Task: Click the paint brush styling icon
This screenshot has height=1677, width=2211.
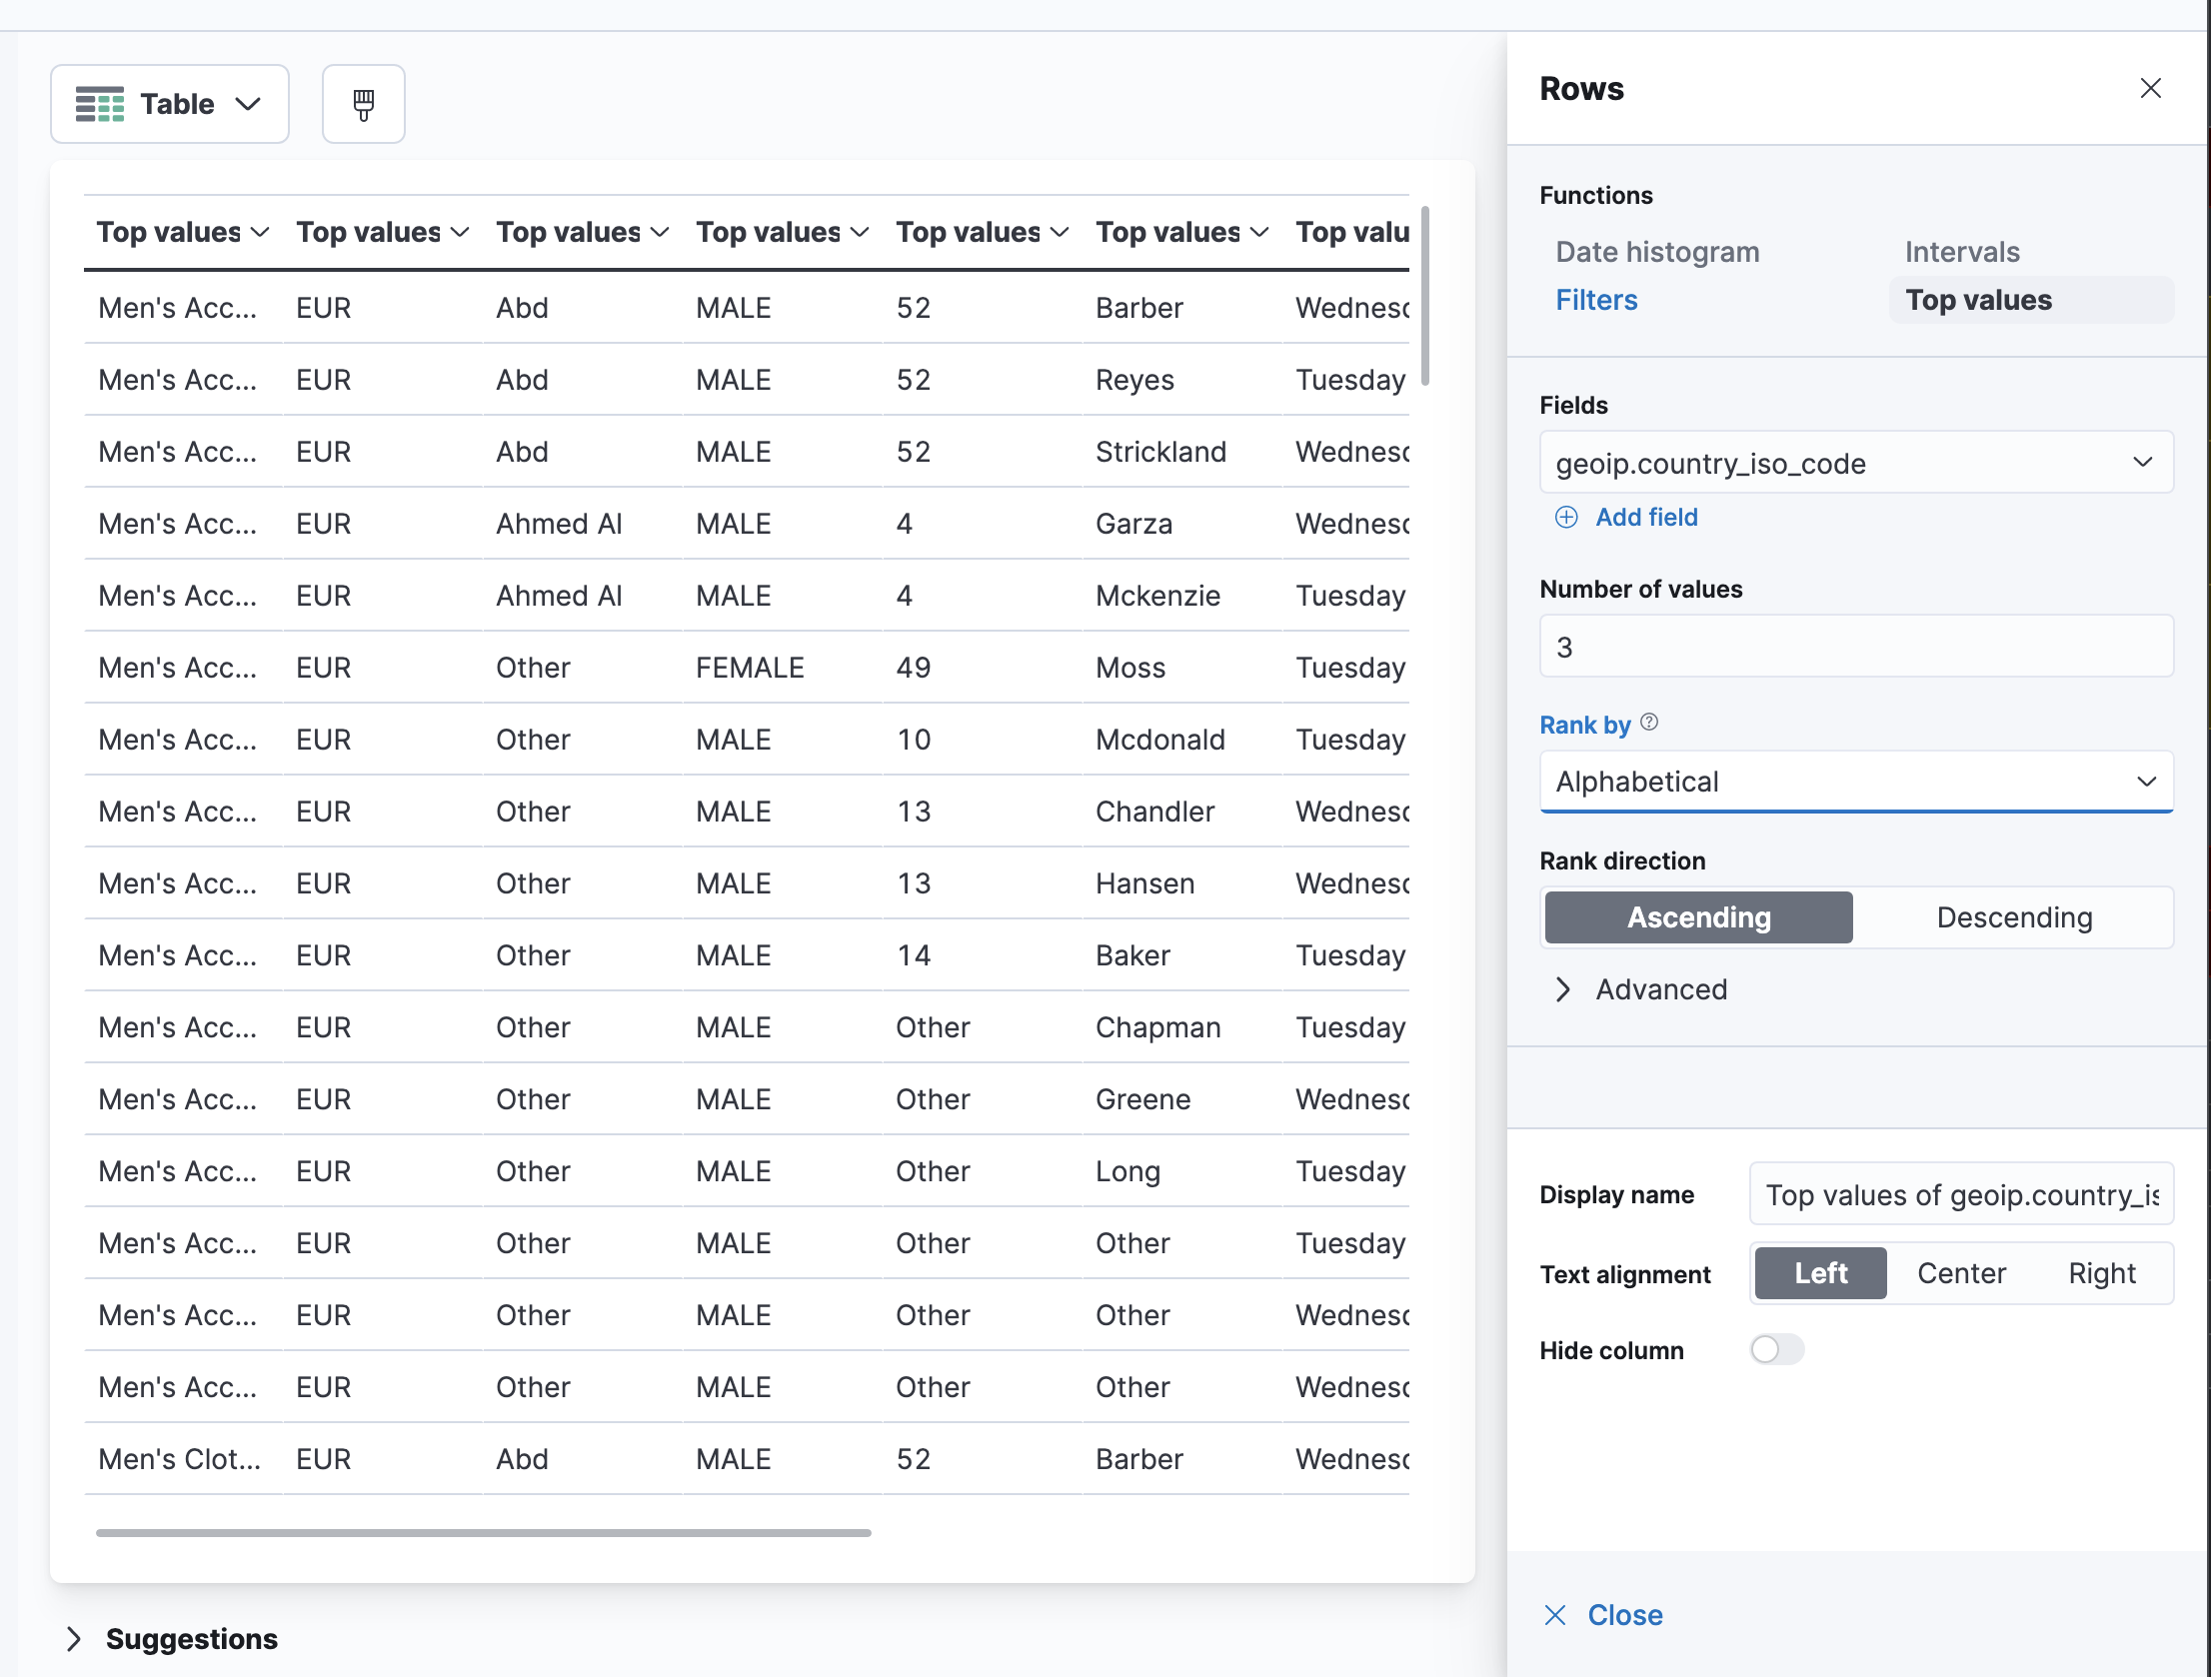Action: [363, 103]
